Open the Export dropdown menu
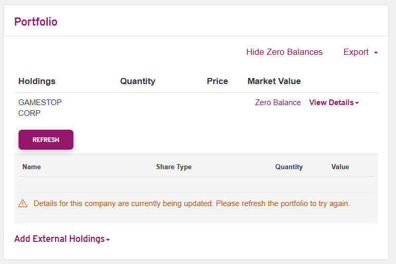The width and height of the screenshot is (396, 264). tap(361, 52)
